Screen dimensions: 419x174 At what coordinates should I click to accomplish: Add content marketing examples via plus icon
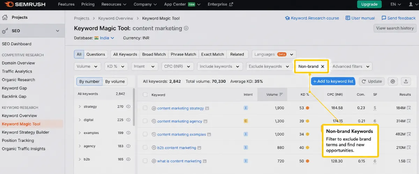click(x=154, y=135)
